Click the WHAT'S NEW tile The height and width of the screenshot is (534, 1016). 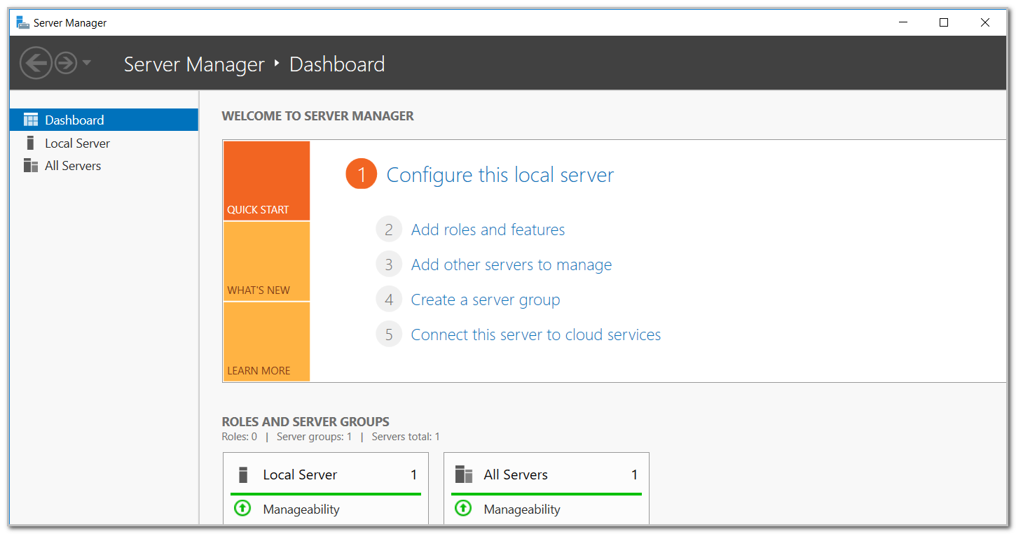pyautogui.click(x=266, y=261)
